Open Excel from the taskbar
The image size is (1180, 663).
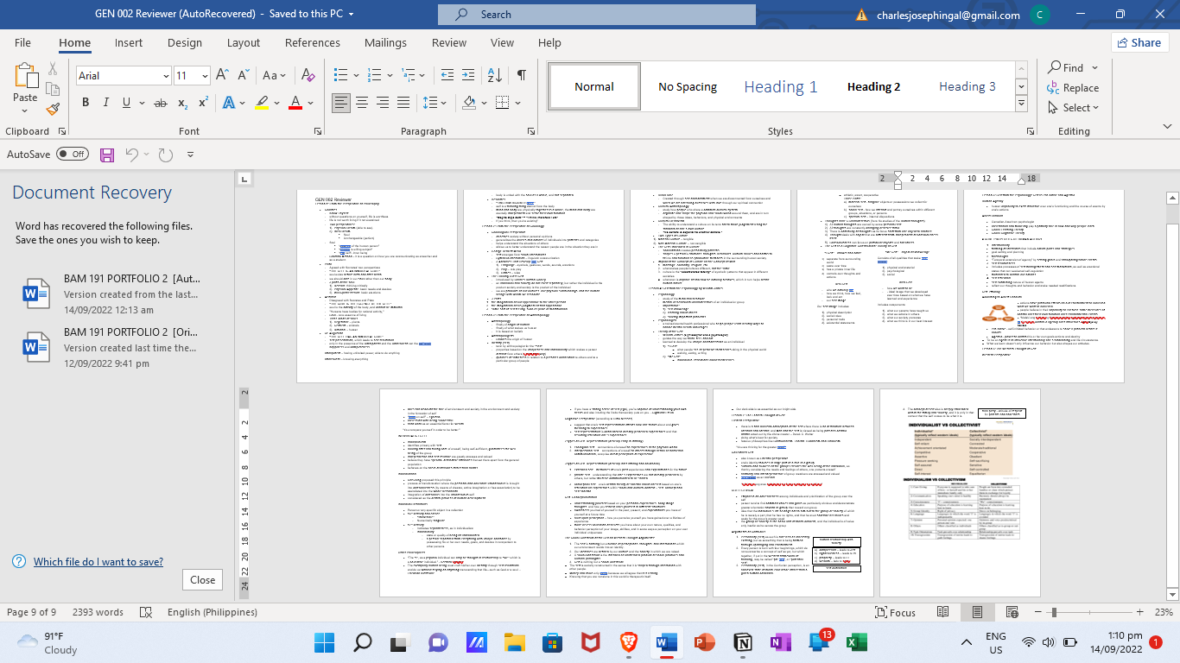pos(857,643)
